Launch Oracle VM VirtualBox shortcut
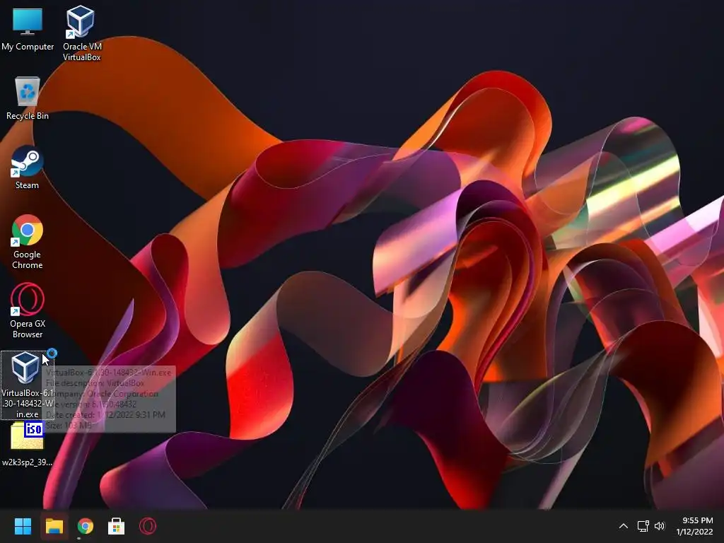 click(x=82, y=33)
